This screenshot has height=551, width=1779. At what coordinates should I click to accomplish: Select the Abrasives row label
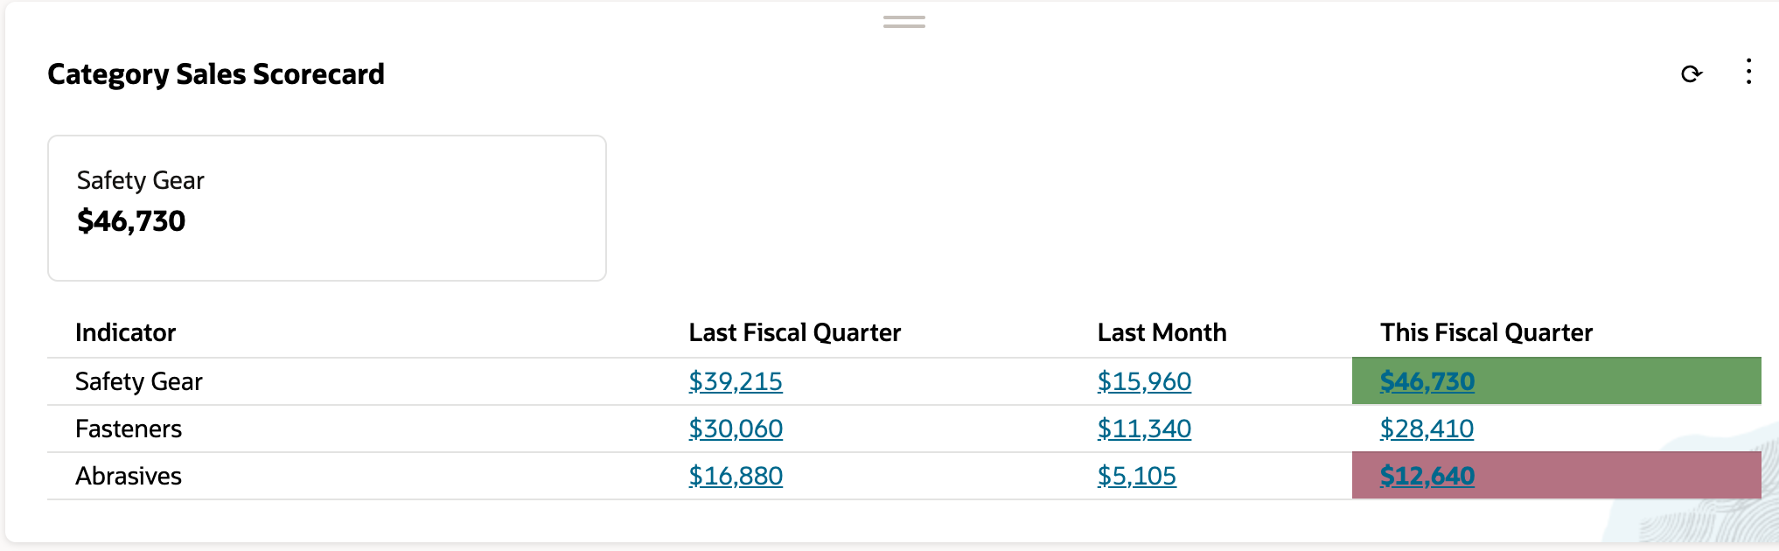click(x=129, y=476)
